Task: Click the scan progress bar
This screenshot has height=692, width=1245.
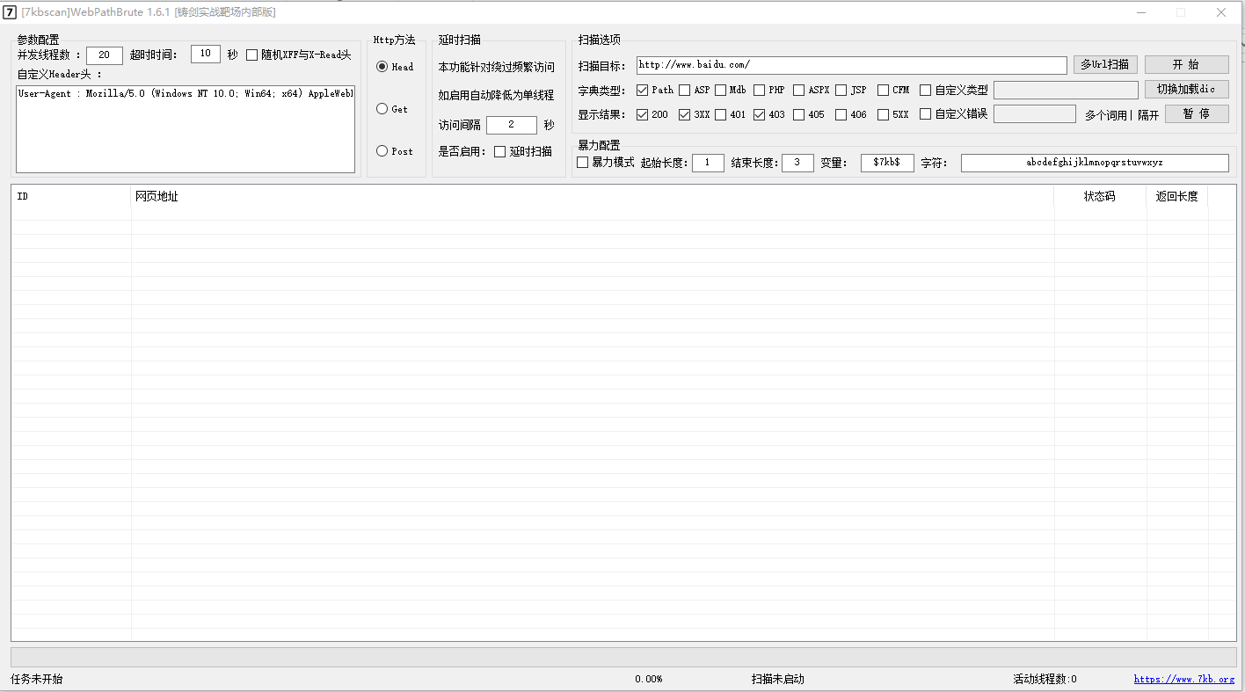Action: tap(623, 658)
